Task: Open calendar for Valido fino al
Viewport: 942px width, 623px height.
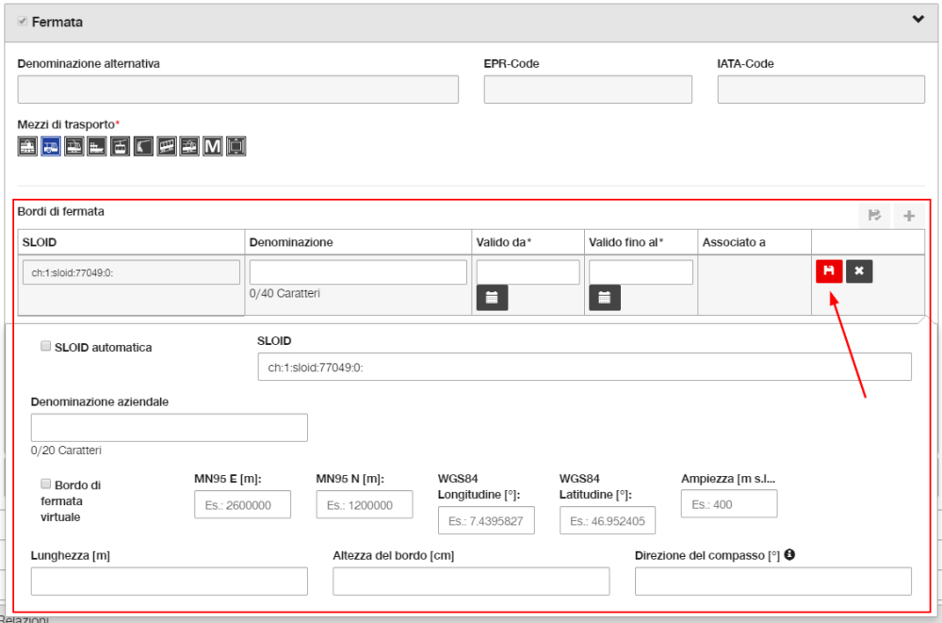Action: [x=605, y=298]
